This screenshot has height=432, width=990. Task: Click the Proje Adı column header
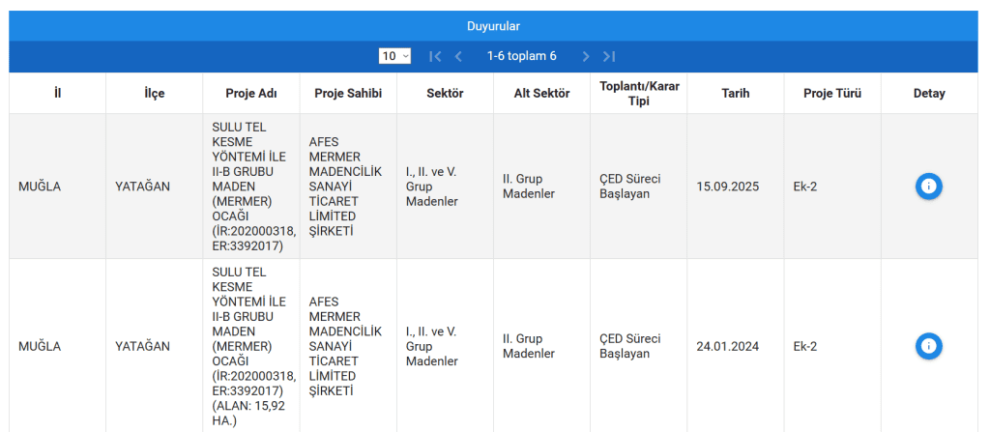251,94
